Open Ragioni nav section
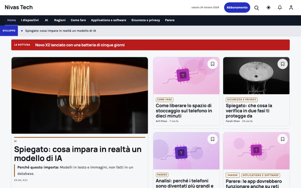 coord(60,20)
